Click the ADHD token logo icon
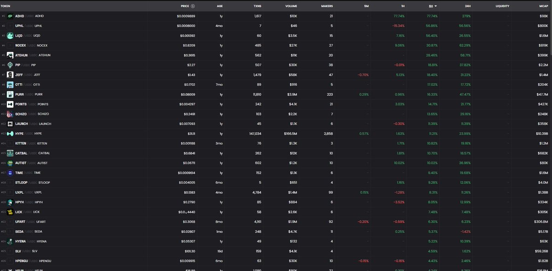Screen dimensions: 552x271 [10, 16]
